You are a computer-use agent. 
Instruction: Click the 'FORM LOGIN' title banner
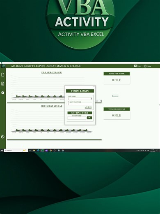coord(80,91)
